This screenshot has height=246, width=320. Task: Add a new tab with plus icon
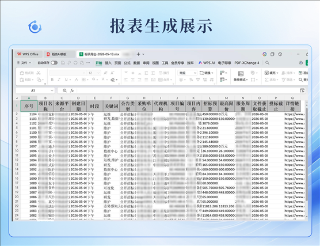138,54
